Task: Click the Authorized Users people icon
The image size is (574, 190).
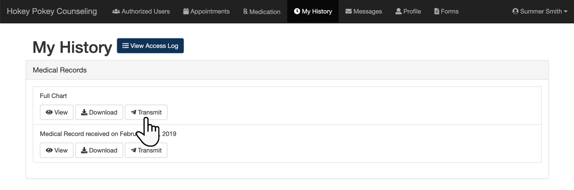Action: (116, 11)
